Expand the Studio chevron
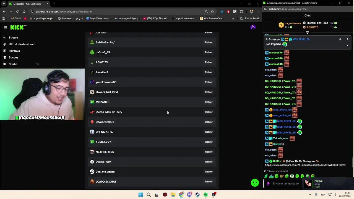354x199 pixels. 38,64
